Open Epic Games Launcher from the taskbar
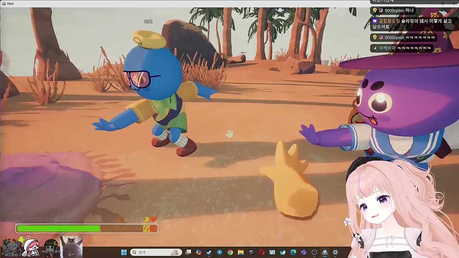The height and width of the screenshot is (258, 459). (251, 252)
